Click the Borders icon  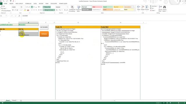click(21, 10)
